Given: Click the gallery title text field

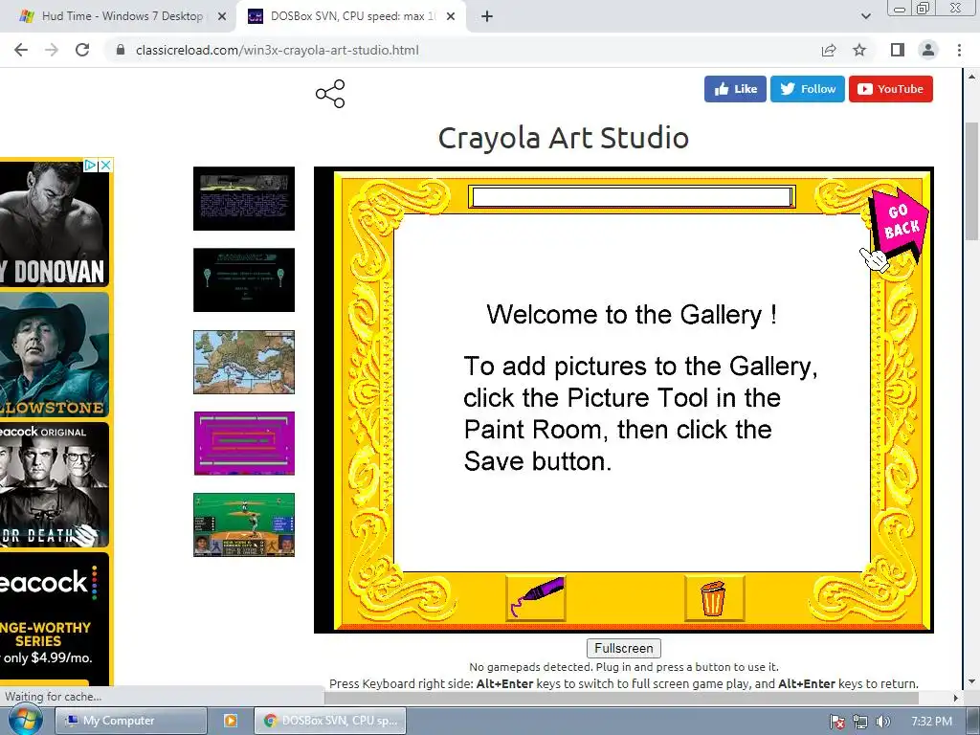Looking at the screenshot, I should (x=632, y=197).
